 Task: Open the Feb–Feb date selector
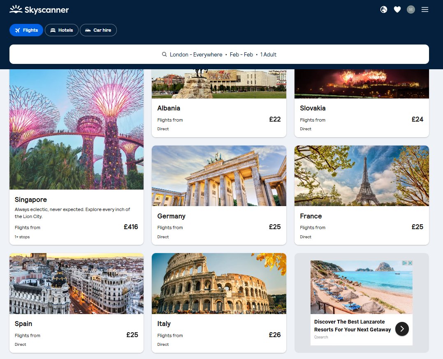[241, 54]
